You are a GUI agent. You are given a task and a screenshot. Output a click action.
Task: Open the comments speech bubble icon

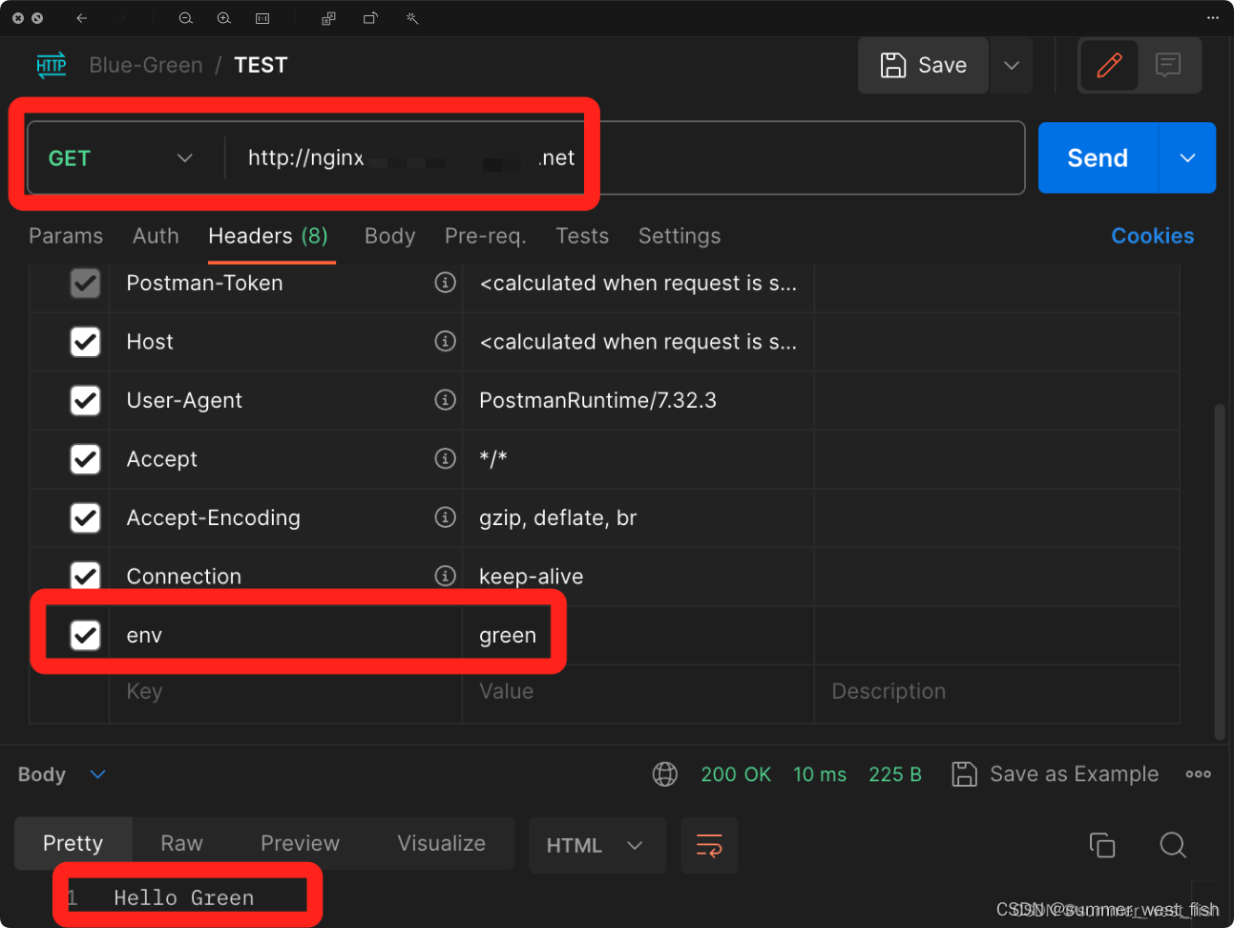(x=1168, y=65)
